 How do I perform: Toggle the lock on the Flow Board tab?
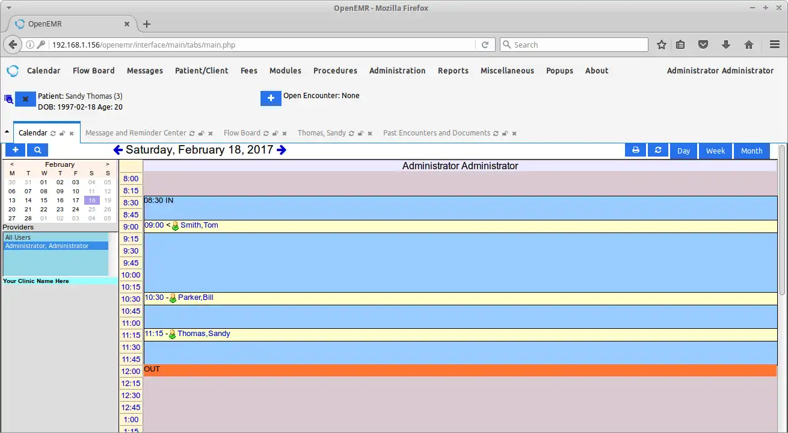(275, 133)
